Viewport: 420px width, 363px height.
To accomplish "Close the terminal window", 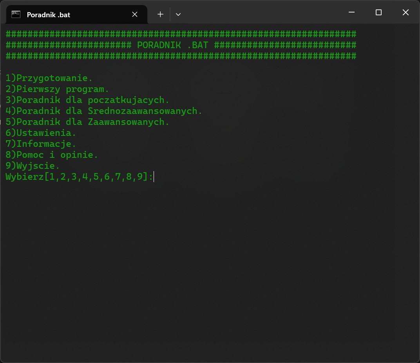I will [x=406, y=13].
